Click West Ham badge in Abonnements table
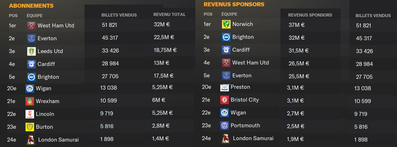Screen dimensions: 397x147 31,25
